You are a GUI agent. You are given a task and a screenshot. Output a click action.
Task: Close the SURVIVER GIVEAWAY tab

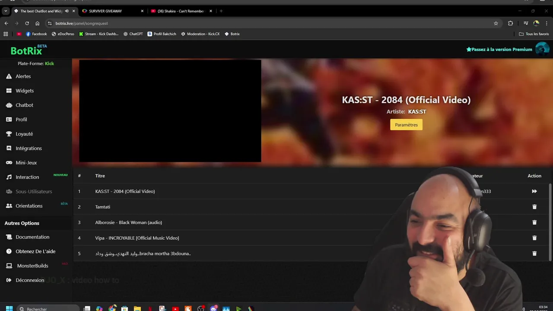click(x=142, y=11)
